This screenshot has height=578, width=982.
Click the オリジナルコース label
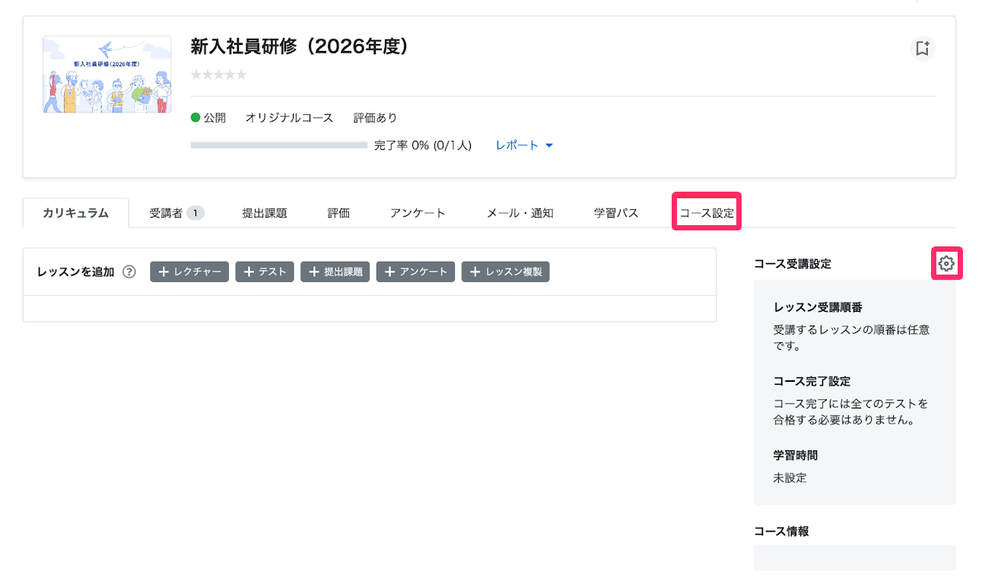click(x=289, y=118)
